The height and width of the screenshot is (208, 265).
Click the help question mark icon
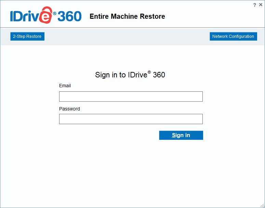point(254,5)
